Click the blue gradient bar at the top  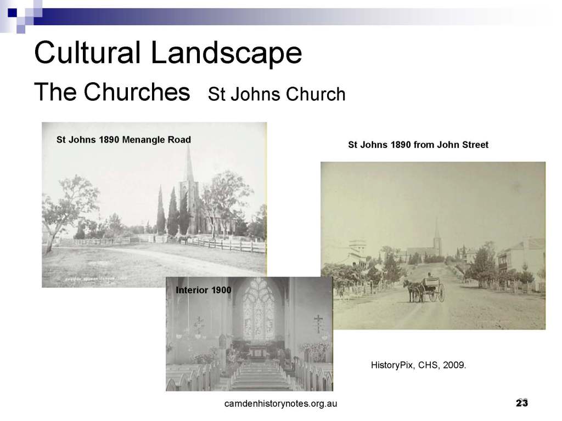tap(274, 7)
